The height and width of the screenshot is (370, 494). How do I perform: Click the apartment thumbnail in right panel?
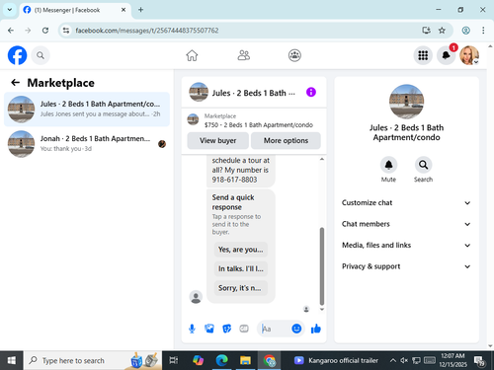(406, 102)
